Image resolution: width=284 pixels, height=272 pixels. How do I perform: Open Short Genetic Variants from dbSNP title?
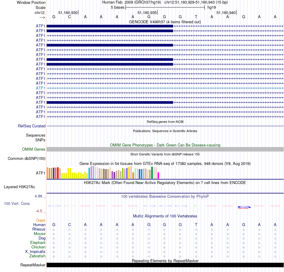pyautogui.click(x=165, y=154)
